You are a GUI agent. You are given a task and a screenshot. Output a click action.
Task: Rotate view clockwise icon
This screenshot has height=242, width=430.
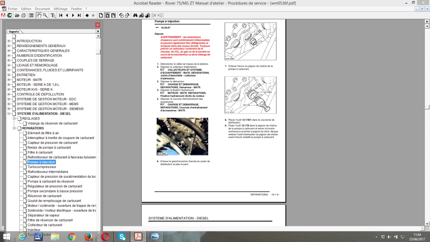pyautogui.click(x=127, y=16)
